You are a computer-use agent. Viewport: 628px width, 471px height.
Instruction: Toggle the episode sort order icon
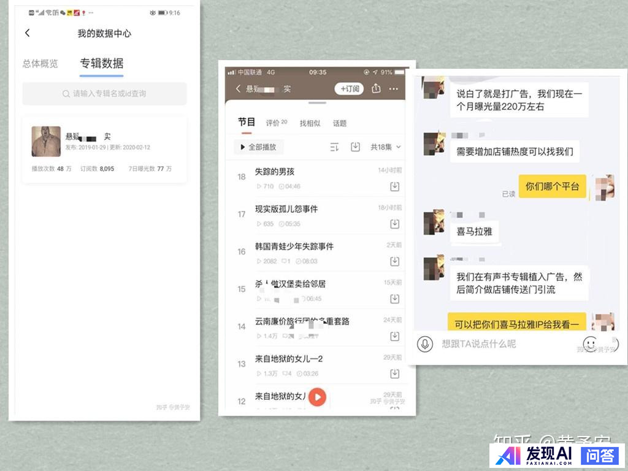point(334,147)
